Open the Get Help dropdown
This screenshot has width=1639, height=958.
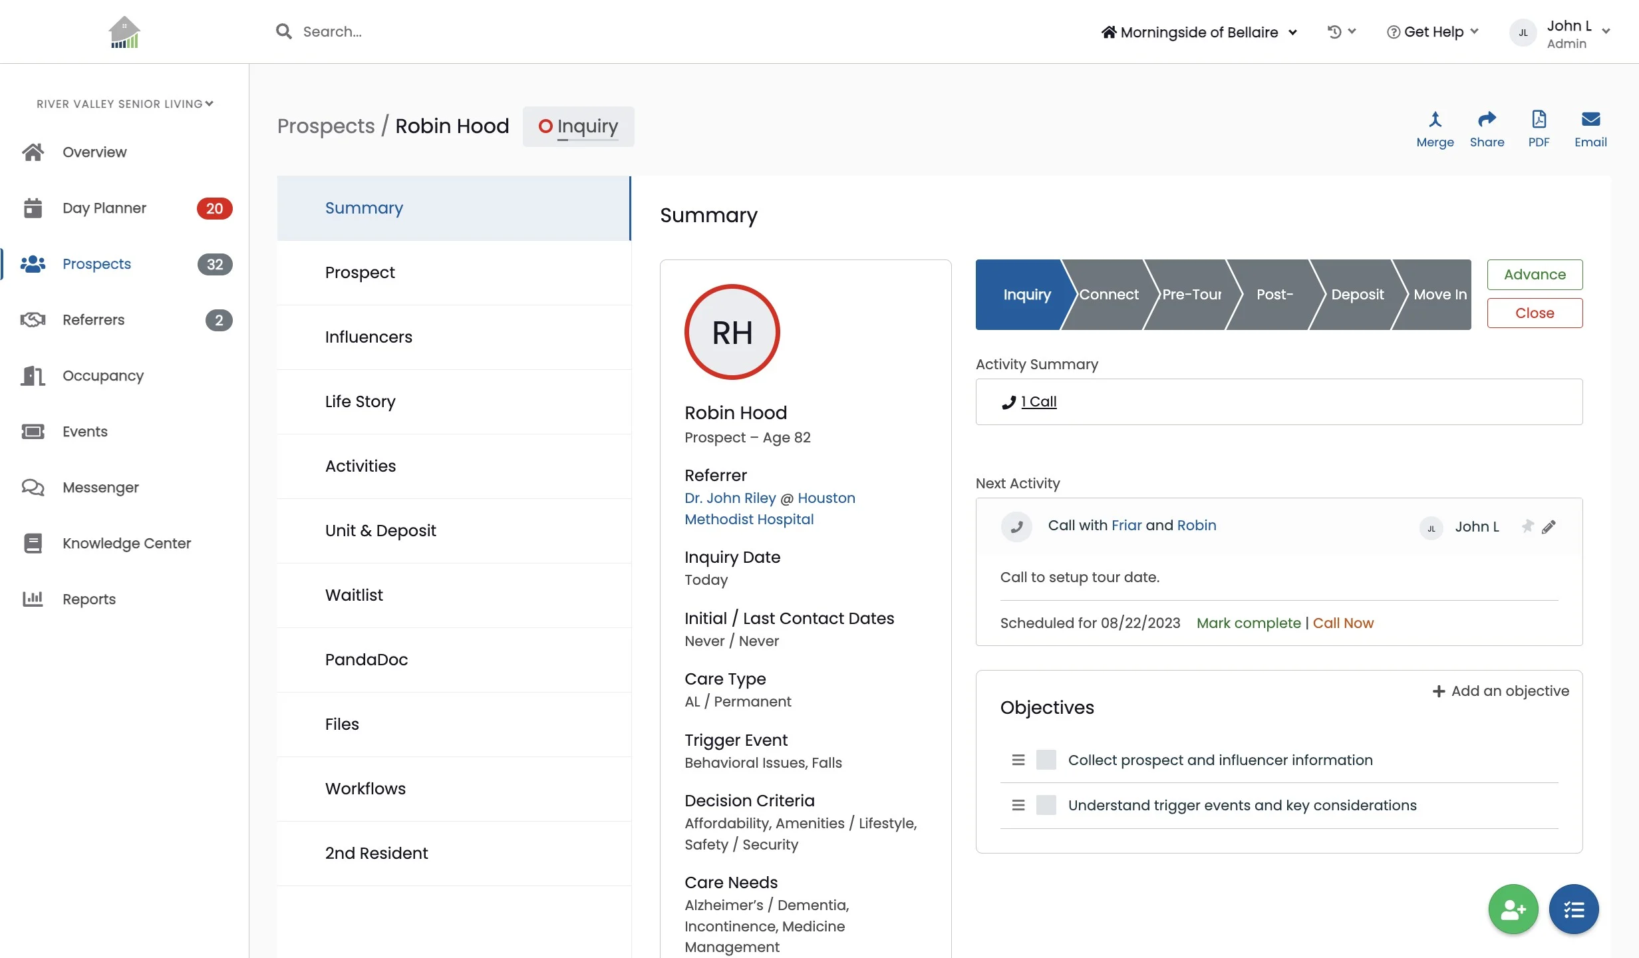(x=1433, y=32)
